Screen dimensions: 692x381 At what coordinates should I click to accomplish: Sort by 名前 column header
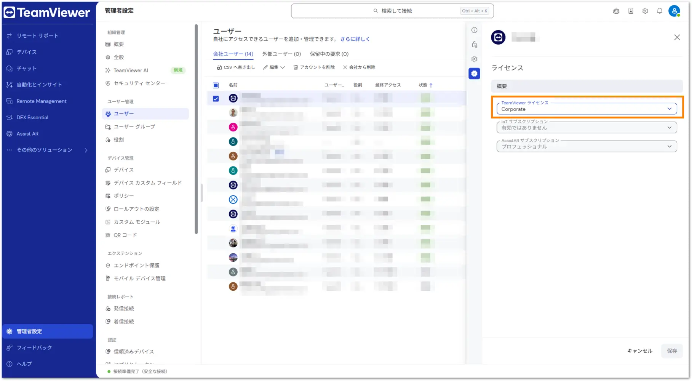click(x=233, y=85)
